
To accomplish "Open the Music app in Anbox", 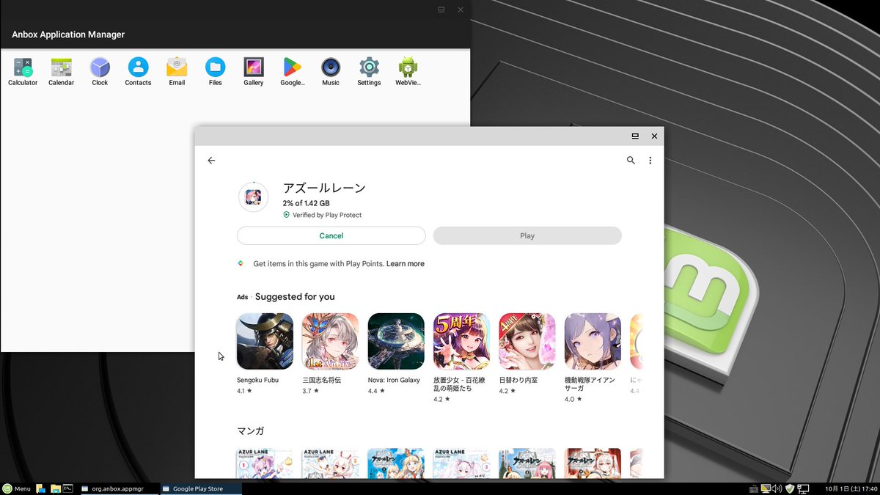I will [x=331, y=72].
